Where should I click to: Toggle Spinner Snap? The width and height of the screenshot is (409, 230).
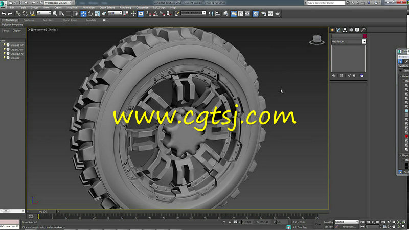pyautogui.click(x=169, y=14)
